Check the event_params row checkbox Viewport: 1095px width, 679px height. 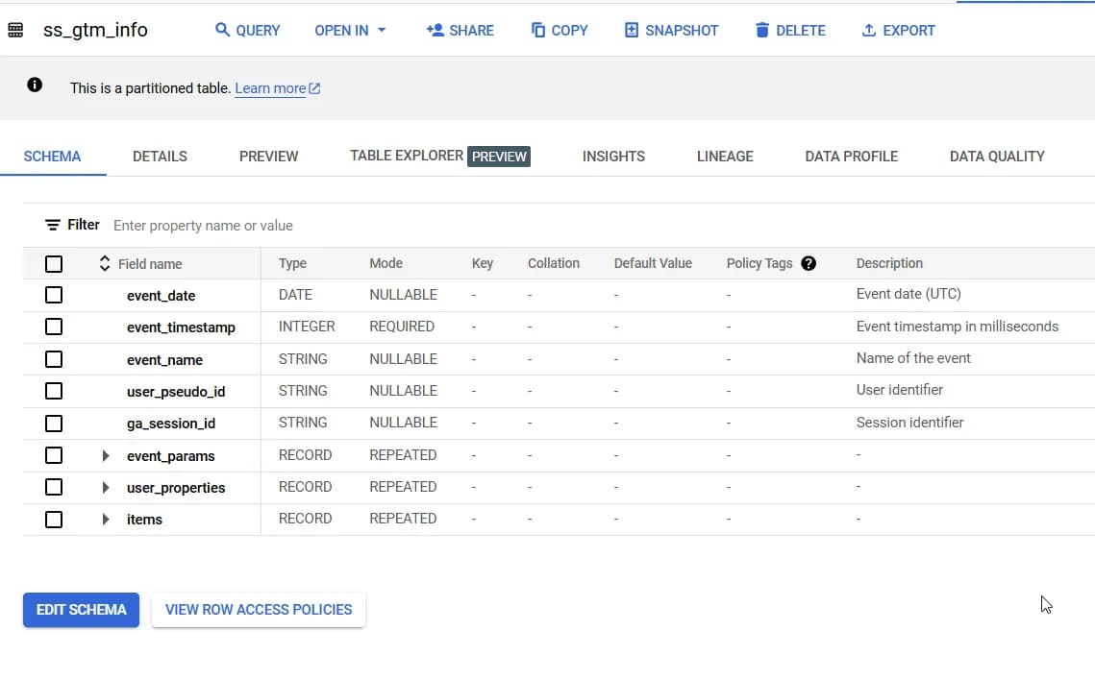(54, 455)
